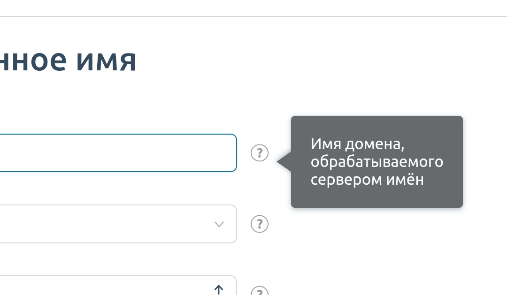Click the word "имя" in the heading
The image size is (507, 295).
tap(106, 61)
